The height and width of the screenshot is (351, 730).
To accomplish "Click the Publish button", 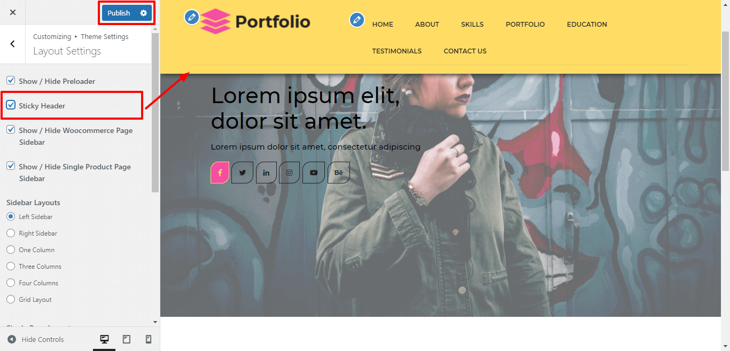I will pyautogui.click(x=119, y=13).
